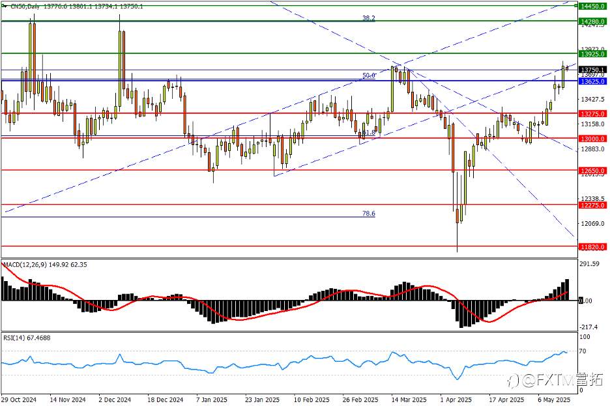Click the -217.4 MACD scale value
610x406 pixels.
pyautogui.click(x=589, y=327)
